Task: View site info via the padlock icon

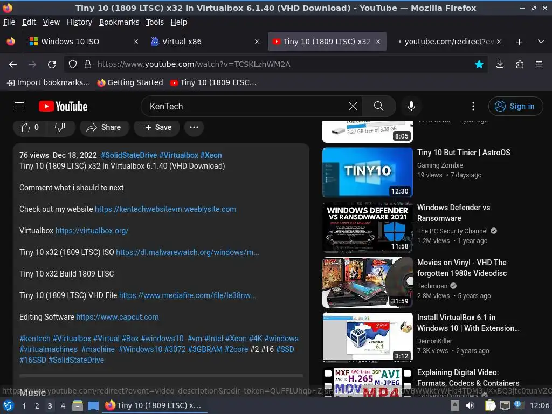Action: click(88, 65)
